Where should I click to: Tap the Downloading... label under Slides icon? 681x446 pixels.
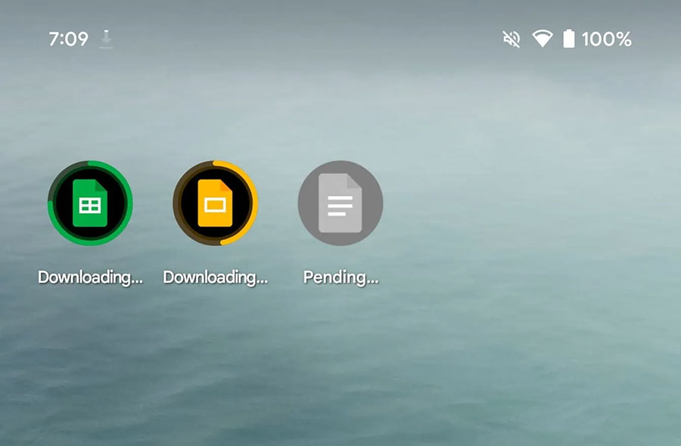point(216,277)
